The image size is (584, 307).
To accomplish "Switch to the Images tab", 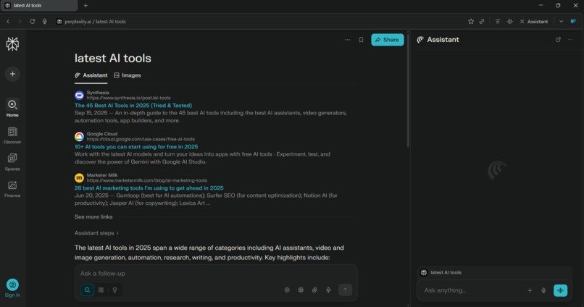I will coord(128,75).
